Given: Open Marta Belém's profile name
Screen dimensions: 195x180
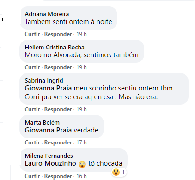Looking at the screenshot, I should 42,123.
